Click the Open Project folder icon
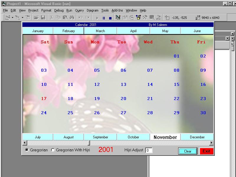 tap(36, 18)
